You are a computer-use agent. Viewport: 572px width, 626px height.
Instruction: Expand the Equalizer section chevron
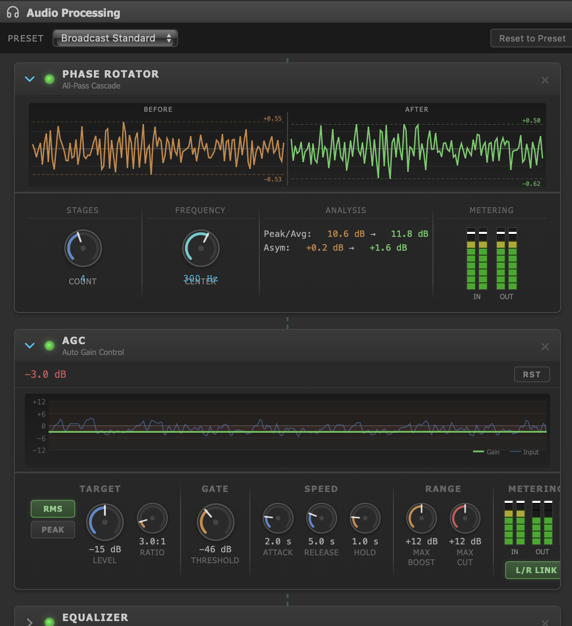click(30, 622)
